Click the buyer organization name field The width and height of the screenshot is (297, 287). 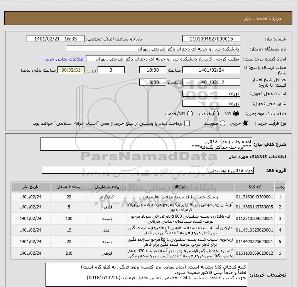point(154,49)
